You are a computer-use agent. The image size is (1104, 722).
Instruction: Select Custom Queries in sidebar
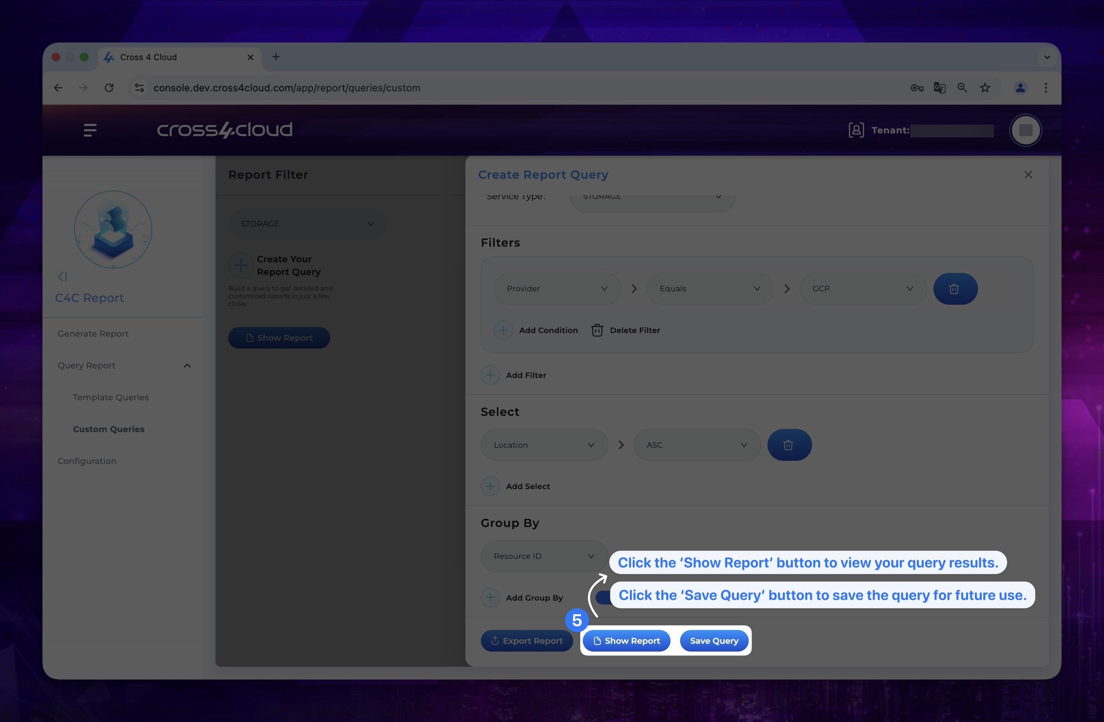pyautogui.click(x=109, y=429)
